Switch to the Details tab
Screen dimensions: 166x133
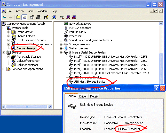pyautogui.click(x=94, y=96)
